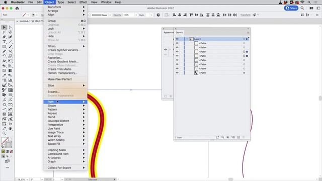Select the Gradient tool
Viewport: 322px width, 181px height.
coord(10,70)
